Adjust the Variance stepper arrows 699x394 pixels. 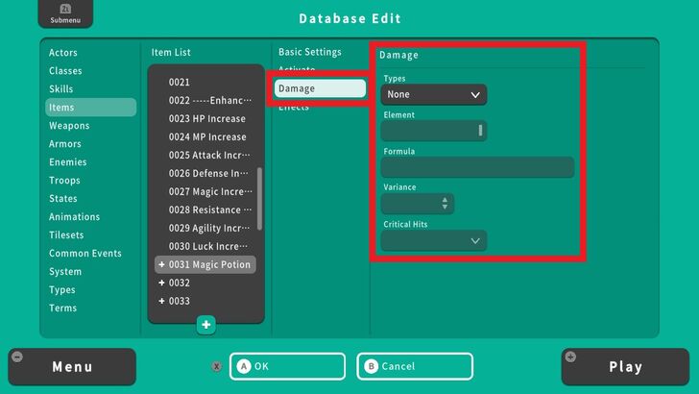point(444,204)
